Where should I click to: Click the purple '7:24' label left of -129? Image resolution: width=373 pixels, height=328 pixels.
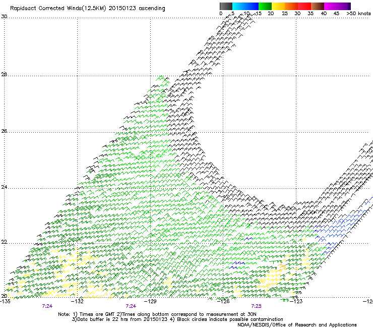[x=131, y=306]
